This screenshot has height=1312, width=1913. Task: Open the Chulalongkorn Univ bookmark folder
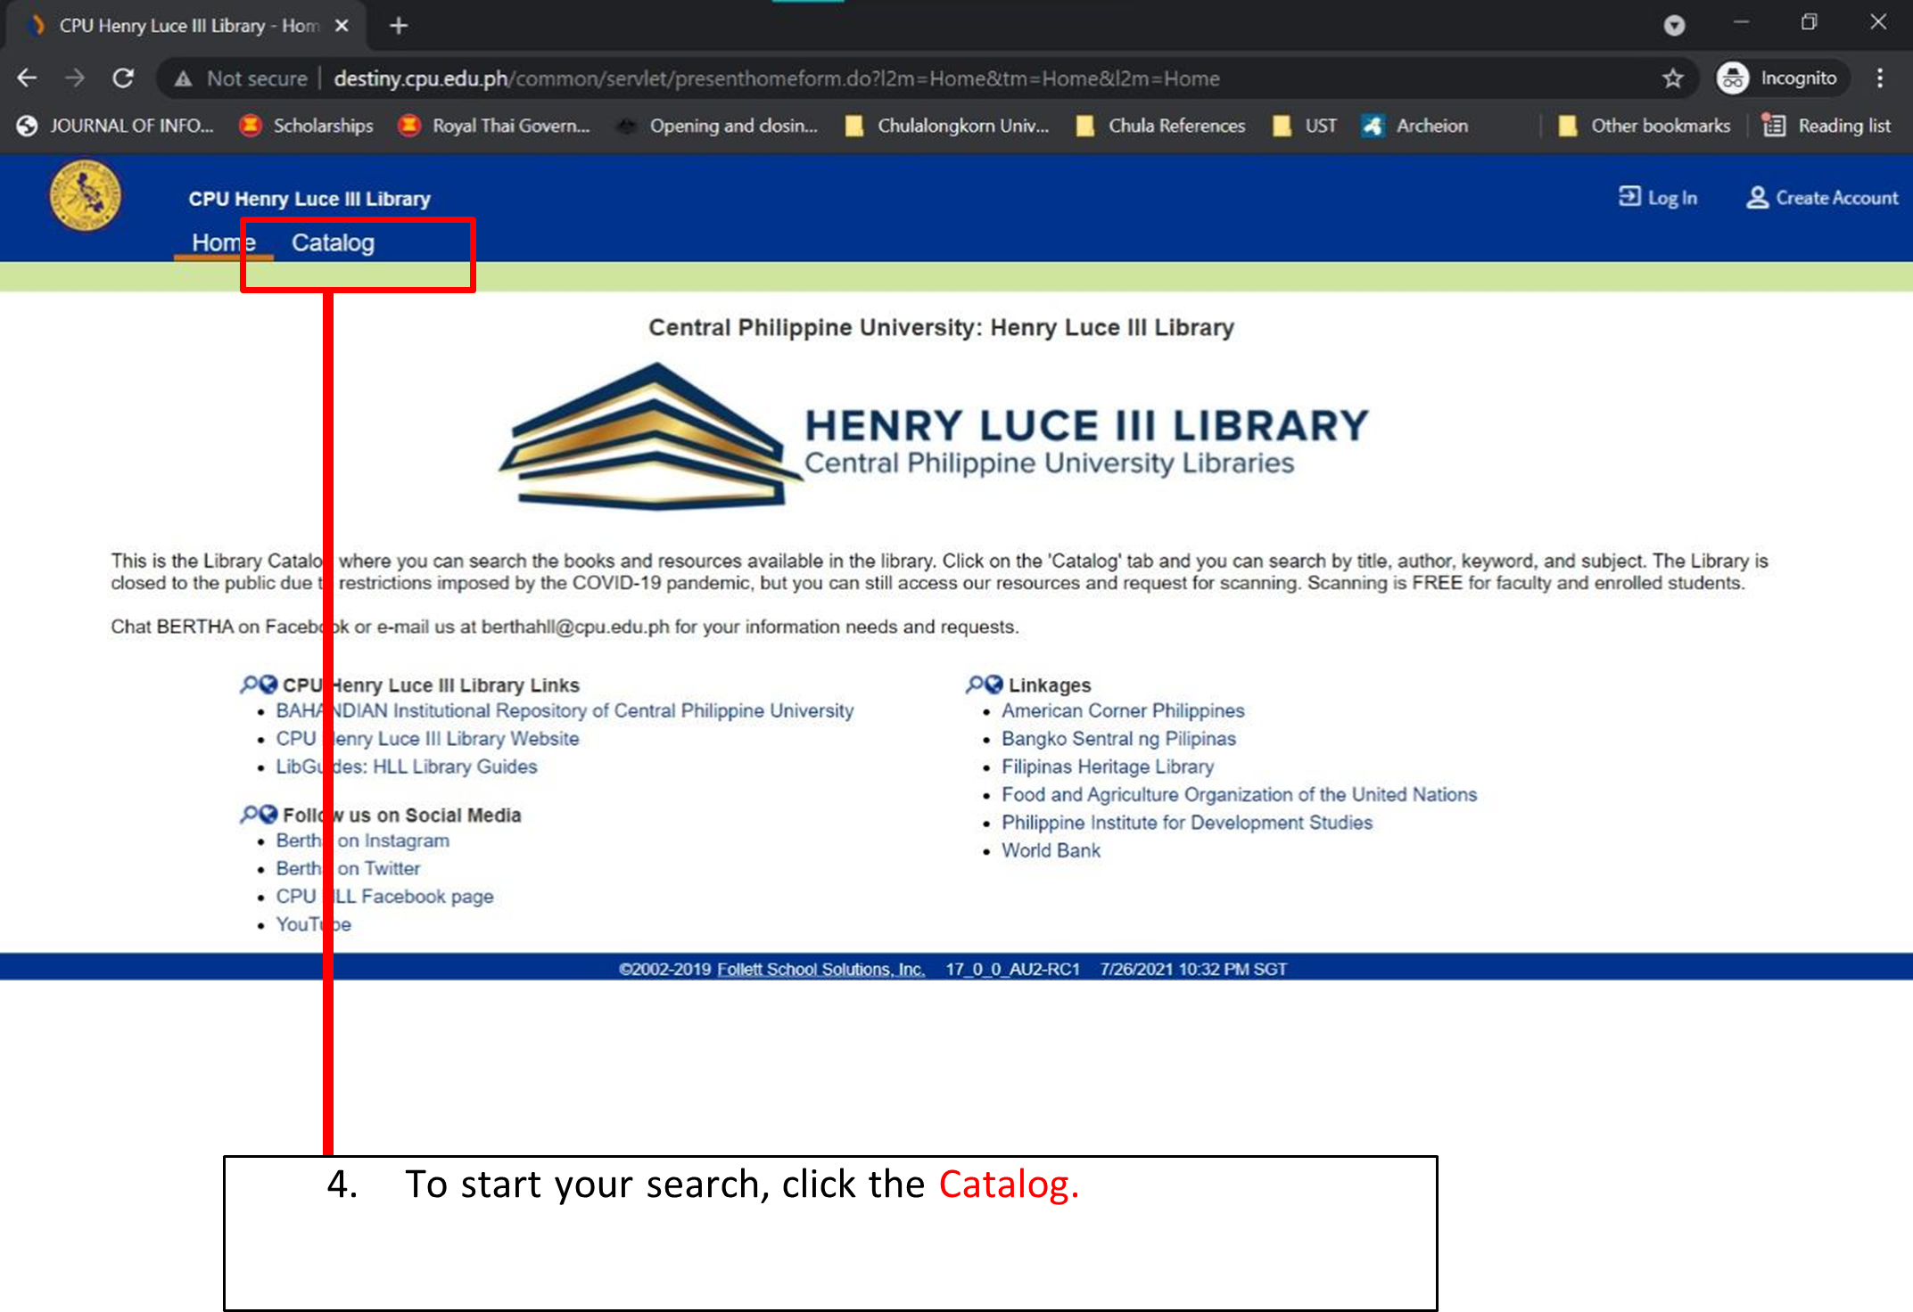coord(947,126)
